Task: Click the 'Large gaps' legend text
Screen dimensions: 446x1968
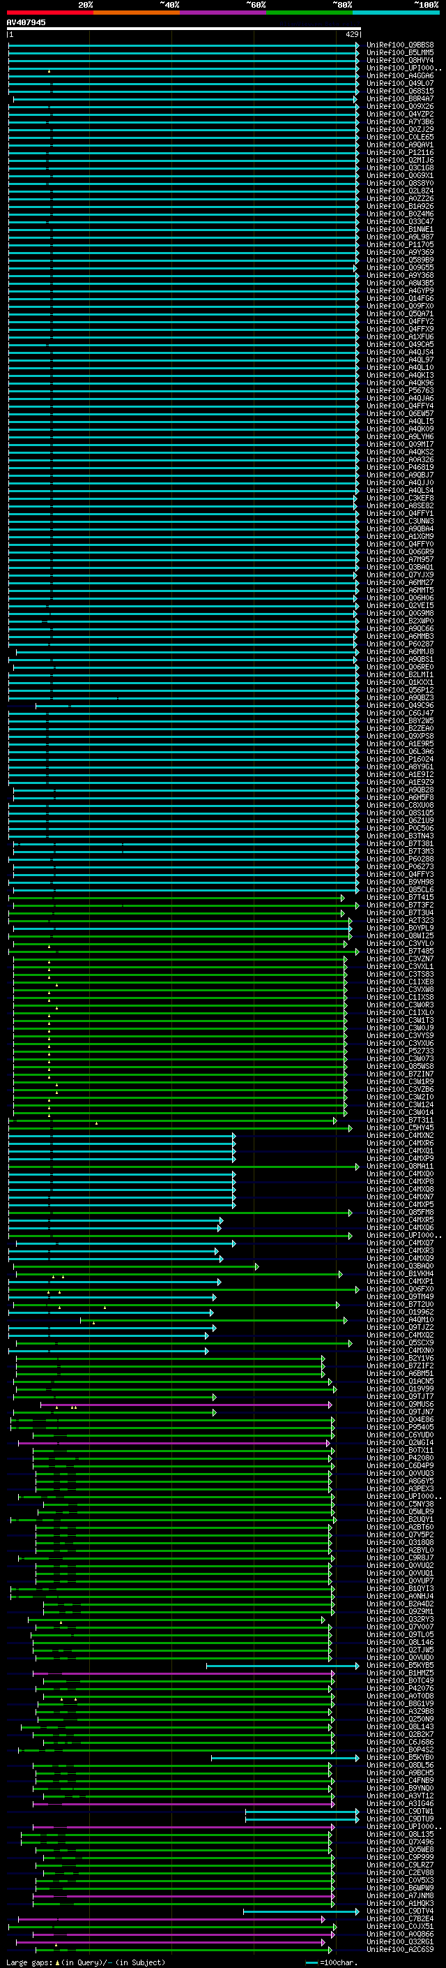Action: click(29, 1962)
